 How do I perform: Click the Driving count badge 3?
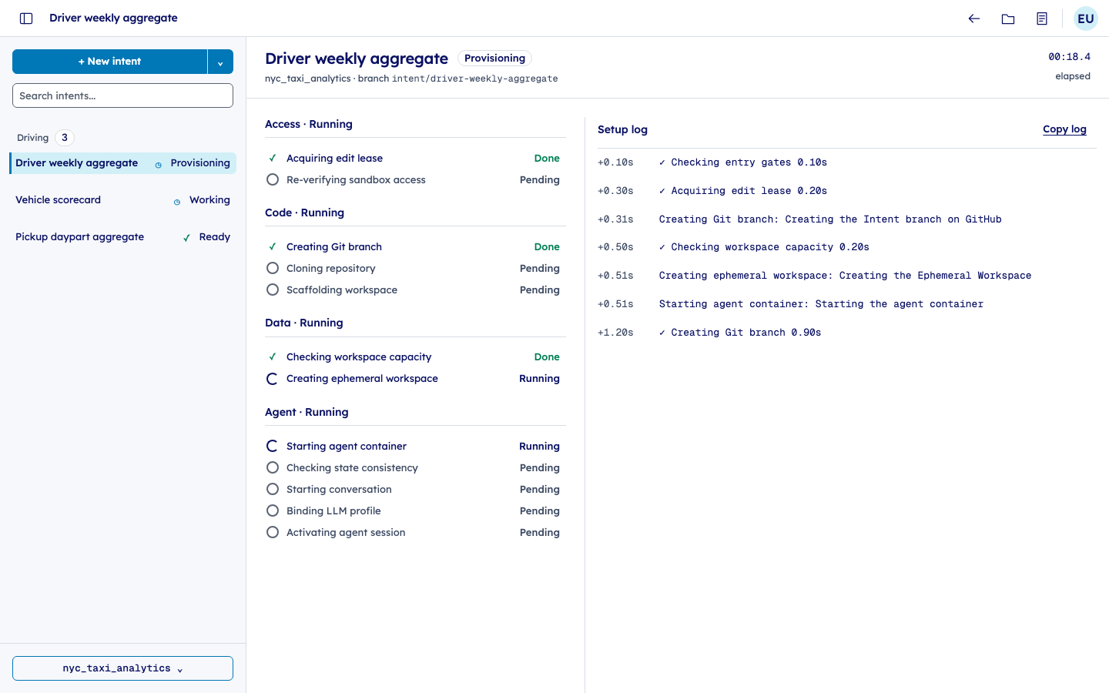point(65,138)
